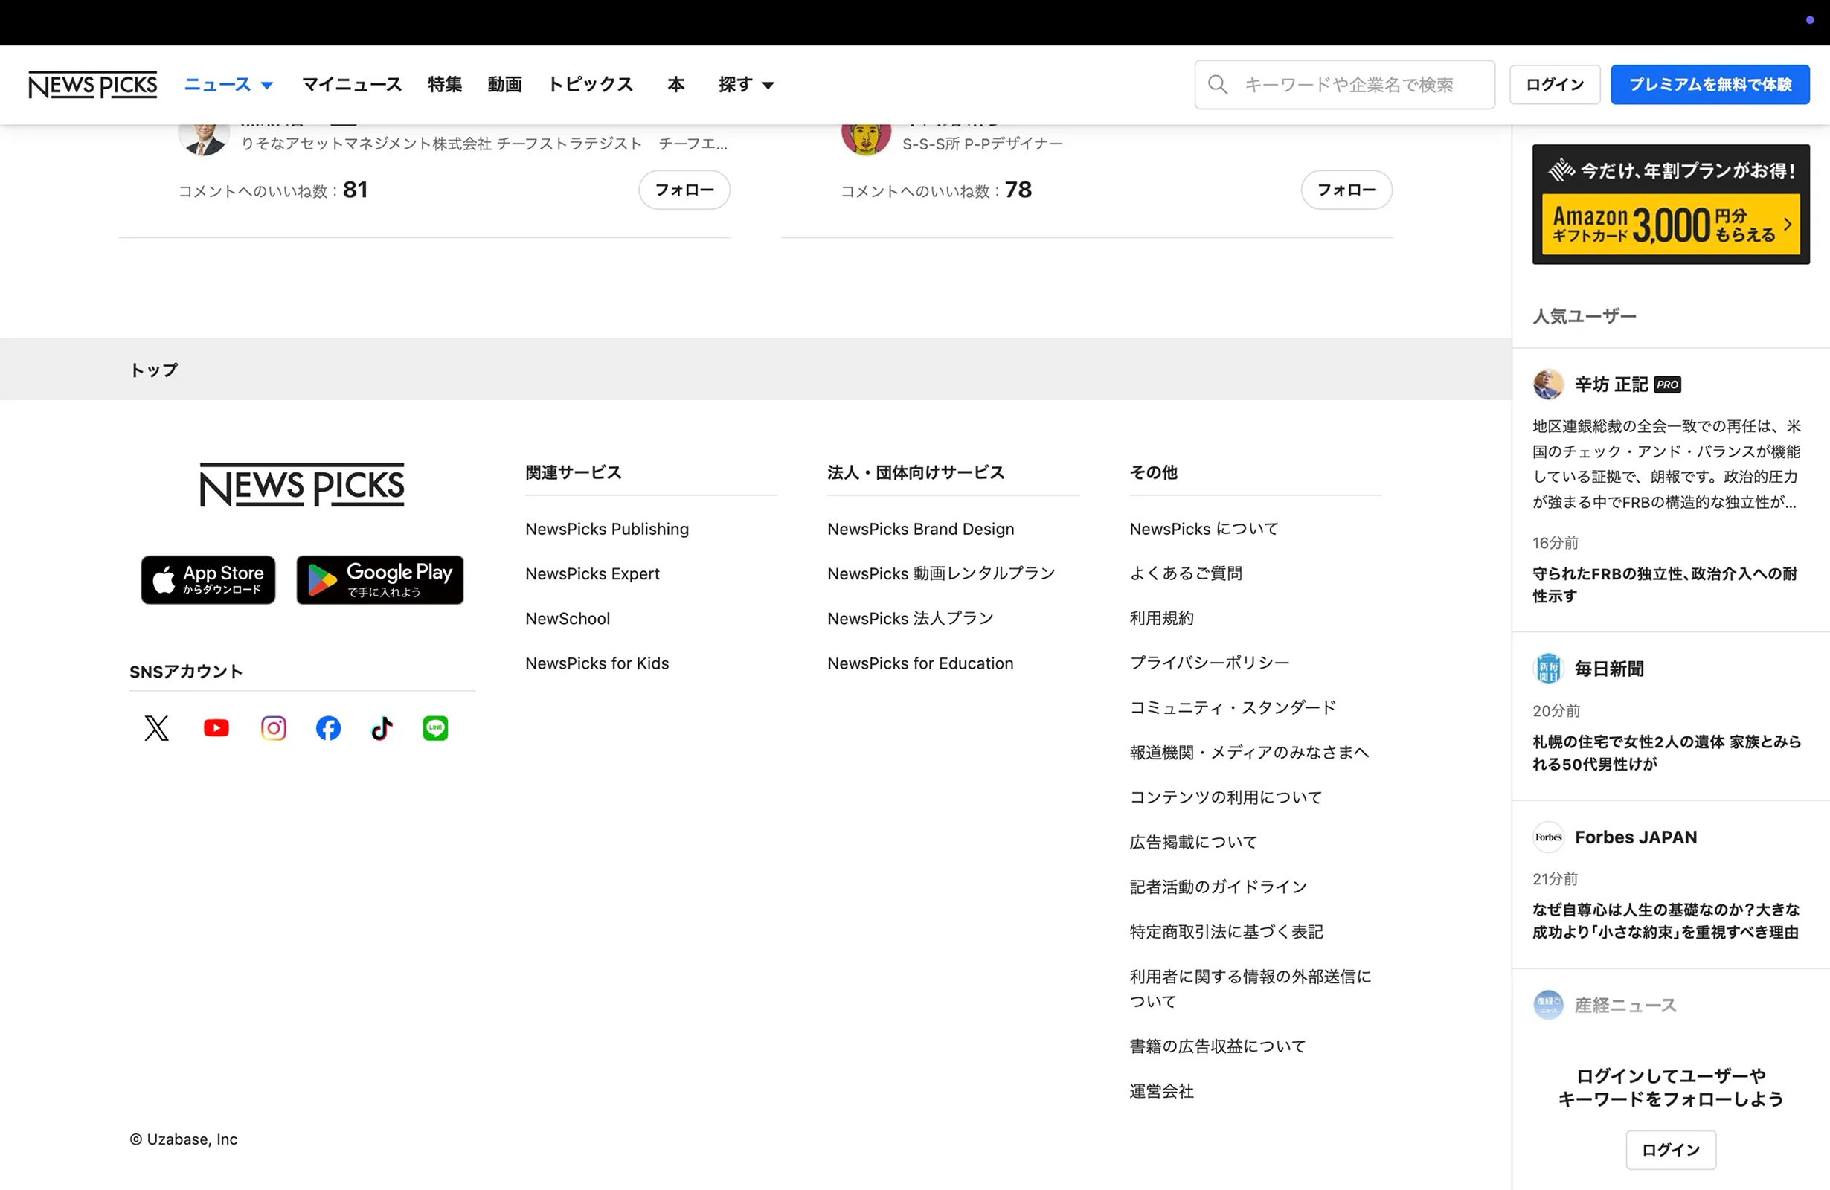This screenshot has height=1190, width=1830.
Task: Click プレミアムを無料で体験 button
Action: coord(1710,85)
